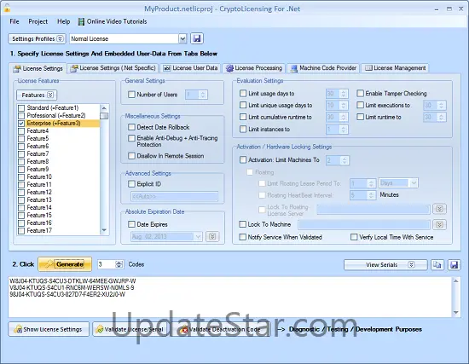The image size is (469, 364).
Task: Check the Standard (=Feature1) checkbox
Action: (21, 108)
